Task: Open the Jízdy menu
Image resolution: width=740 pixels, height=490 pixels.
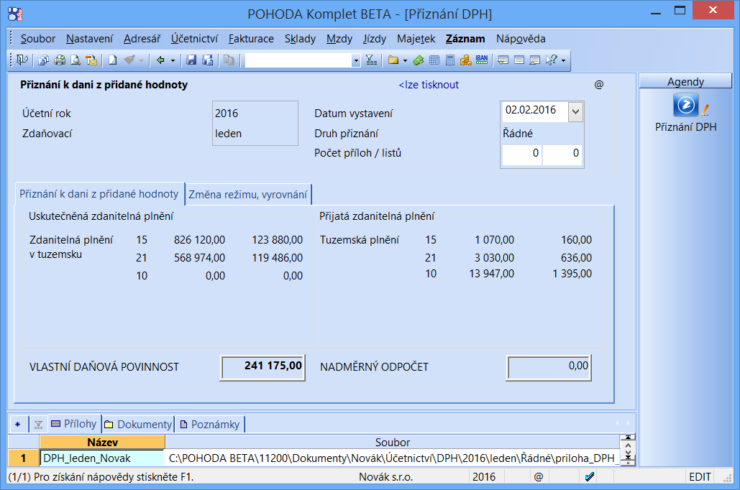Action: [x=375, y=39]
